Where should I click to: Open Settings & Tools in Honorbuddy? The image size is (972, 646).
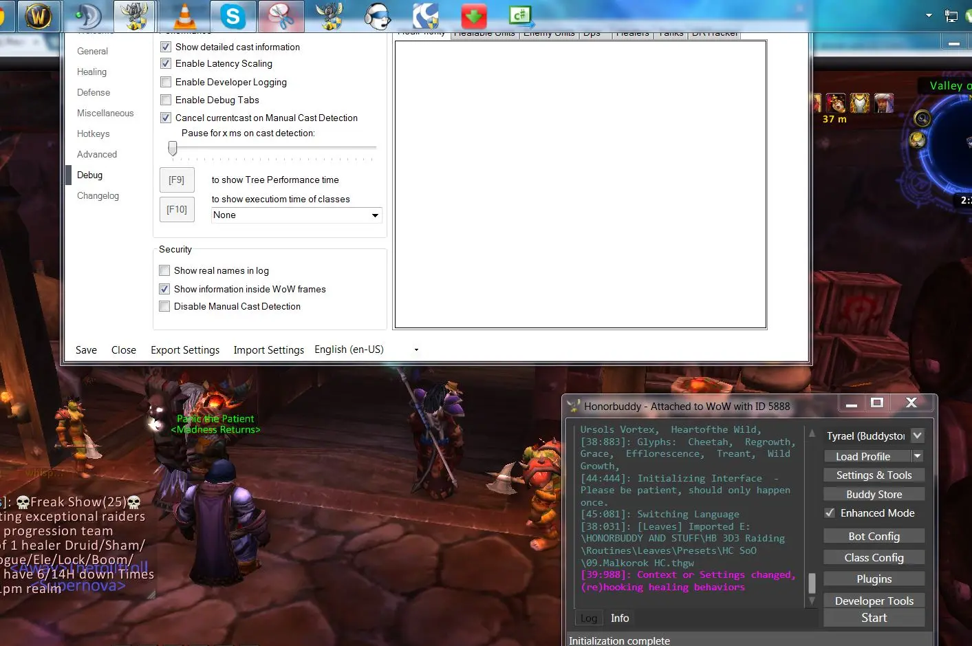click(x=874, y=475)
